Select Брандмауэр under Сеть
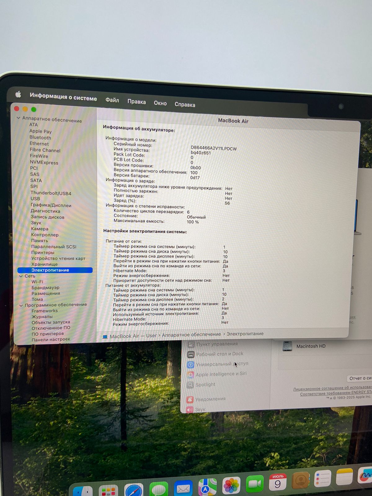372x496 pixels. 45,288
